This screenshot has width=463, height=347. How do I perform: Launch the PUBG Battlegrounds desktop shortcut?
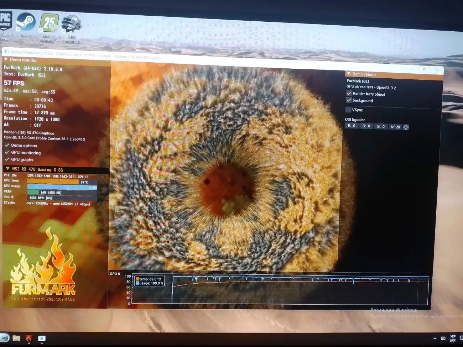coord(71,30)
